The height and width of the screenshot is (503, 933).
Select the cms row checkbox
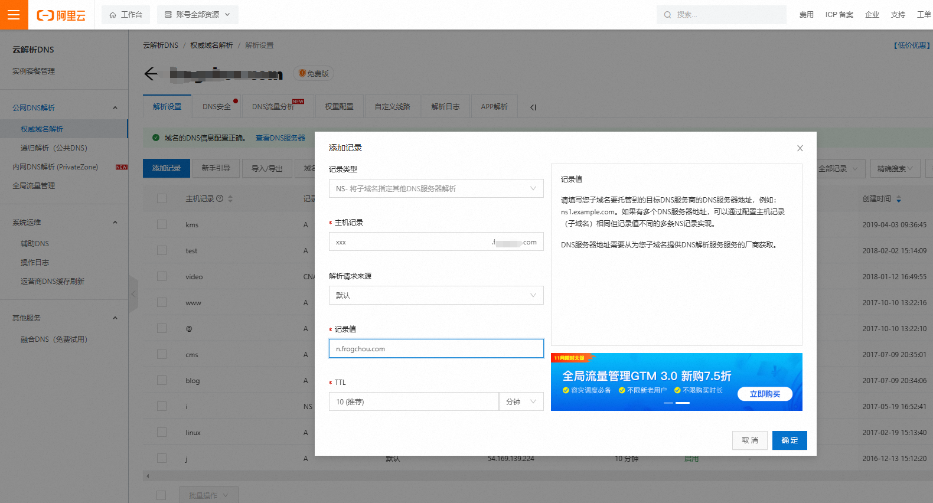(x=162, y=355)
